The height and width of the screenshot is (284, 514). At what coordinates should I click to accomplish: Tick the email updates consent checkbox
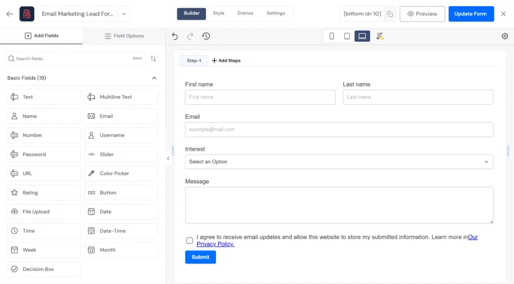(x=189, y=240)
